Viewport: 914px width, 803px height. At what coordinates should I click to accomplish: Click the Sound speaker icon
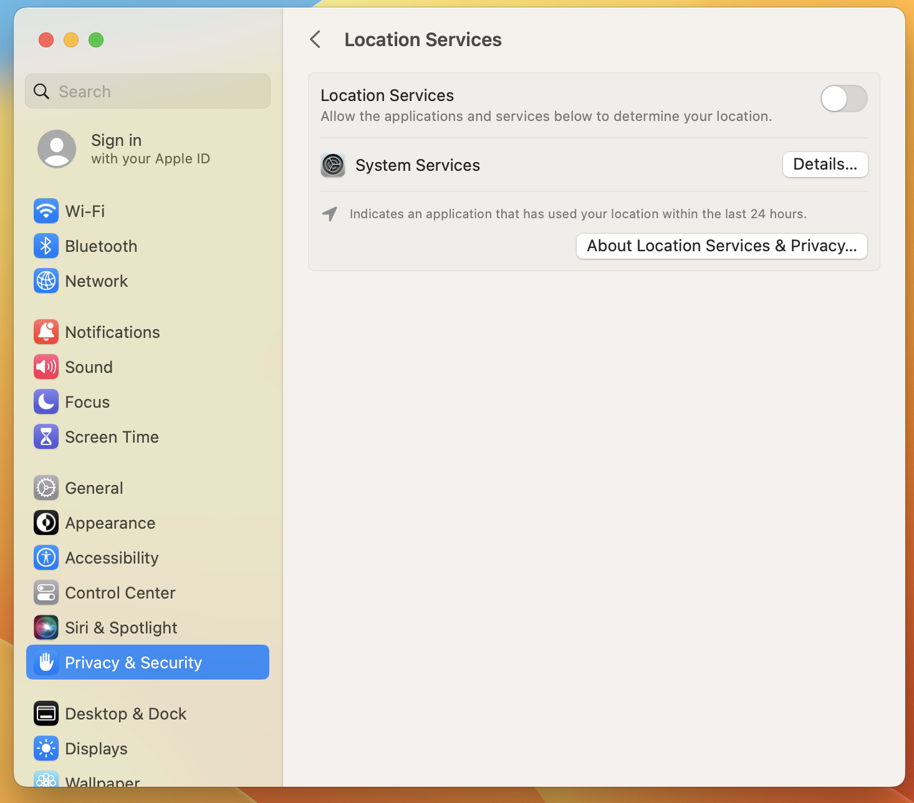coord(46,367)
